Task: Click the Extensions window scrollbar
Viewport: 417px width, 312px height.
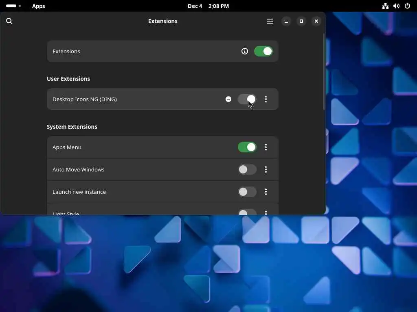Action: [324, 71]
